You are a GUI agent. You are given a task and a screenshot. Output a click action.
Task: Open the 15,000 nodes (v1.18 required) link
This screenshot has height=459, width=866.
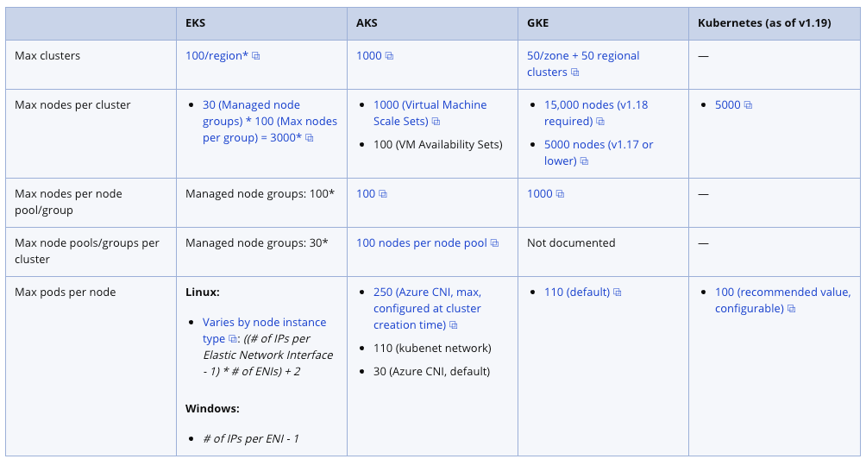click(x=596, y=113)
